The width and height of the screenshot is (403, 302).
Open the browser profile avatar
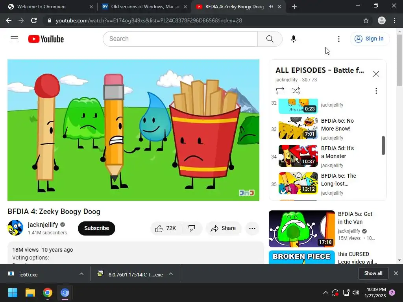(382, 20)
